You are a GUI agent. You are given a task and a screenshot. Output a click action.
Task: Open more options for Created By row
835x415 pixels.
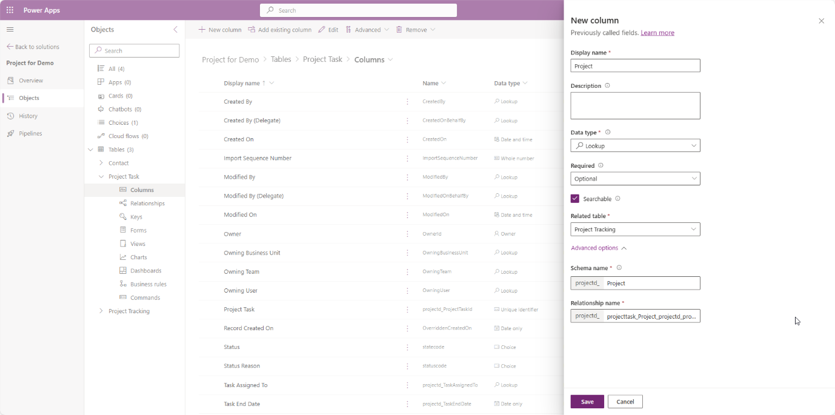pos(407,102)
